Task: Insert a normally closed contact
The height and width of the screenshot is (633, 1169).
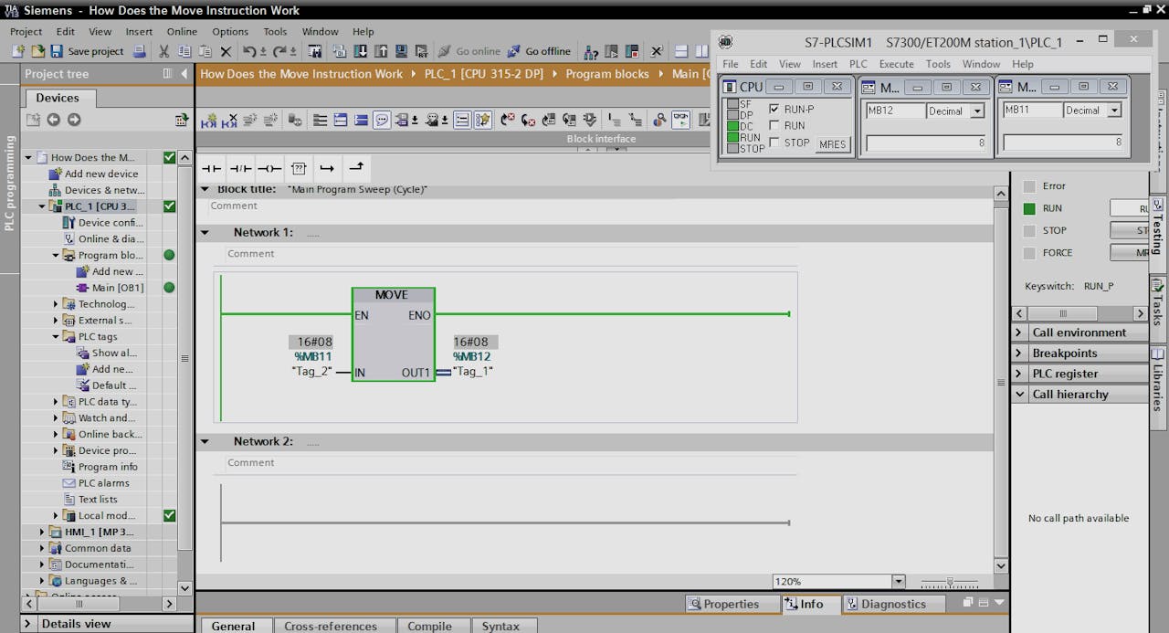Action: pyautogui.click(x=240, y=169)
